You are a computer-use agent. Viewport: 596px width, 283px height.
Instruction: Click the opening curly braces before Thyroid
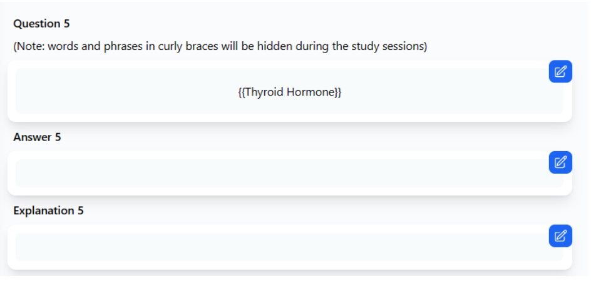pos(242,92)
